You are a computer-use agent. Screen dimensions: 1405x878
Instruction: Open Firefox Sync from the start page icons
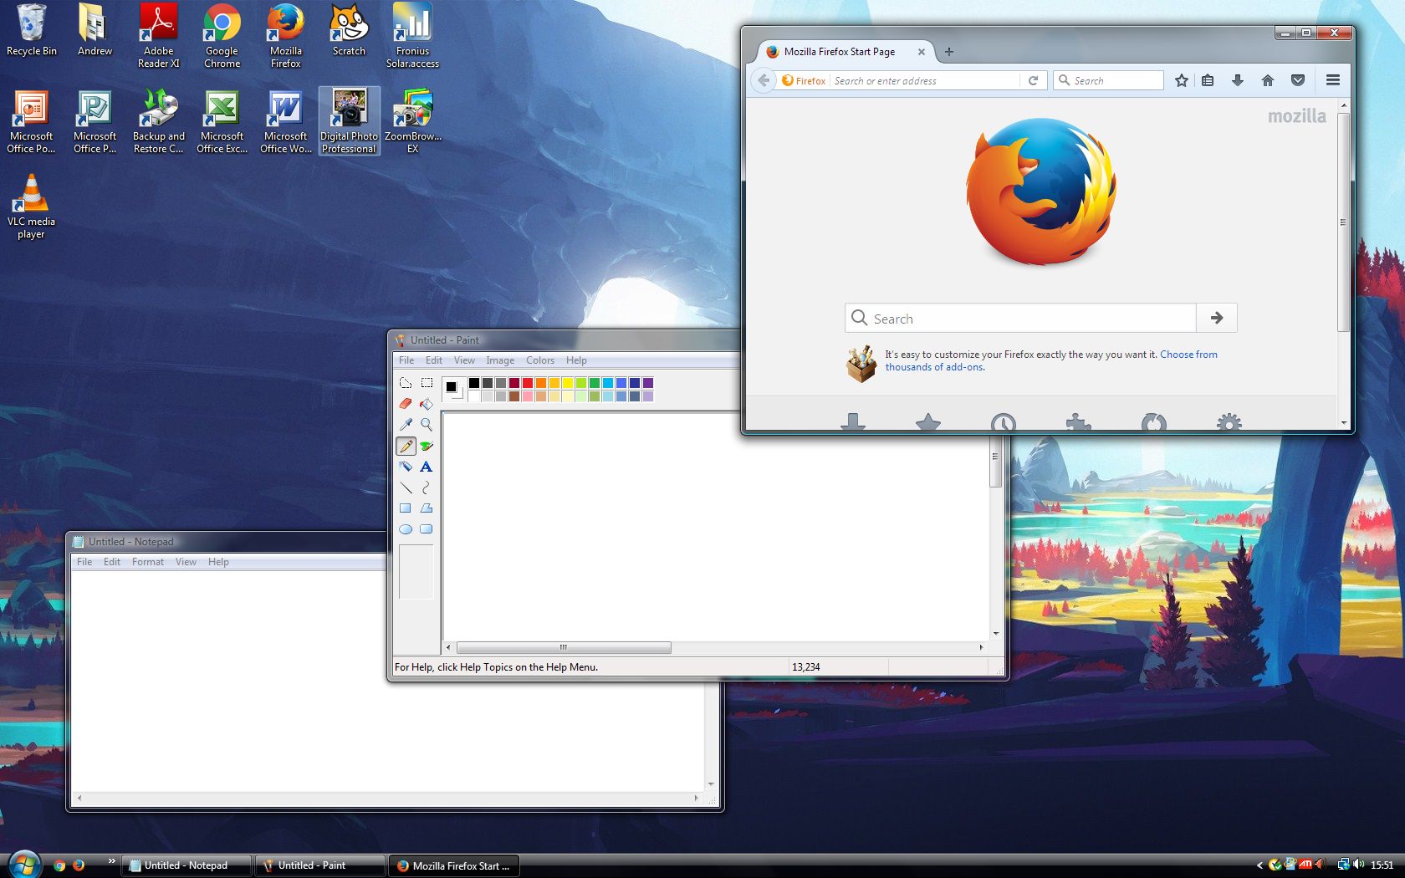1154,424
